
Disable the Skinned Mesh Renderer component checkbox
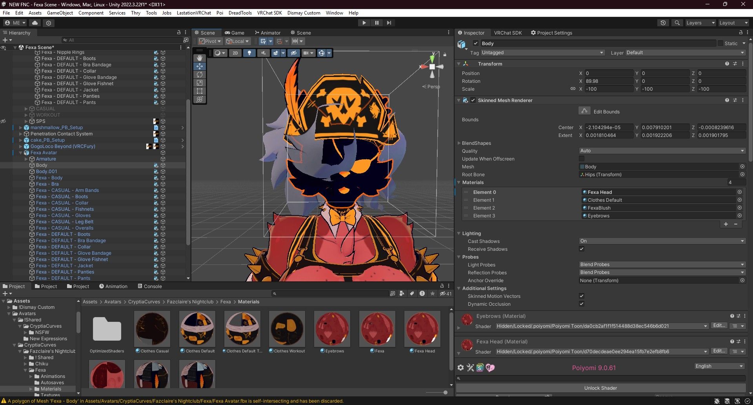(x=473, y=100)
